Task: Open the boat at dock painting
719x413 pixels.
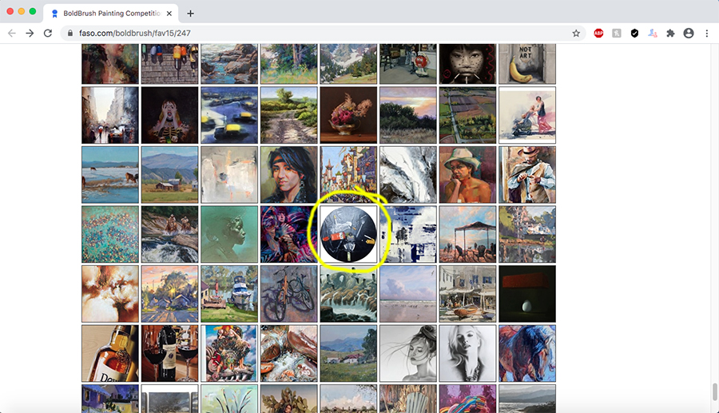Action: 229,294
